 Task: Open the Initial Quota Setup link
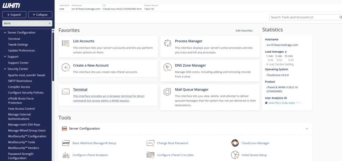(x=254, y=155)
